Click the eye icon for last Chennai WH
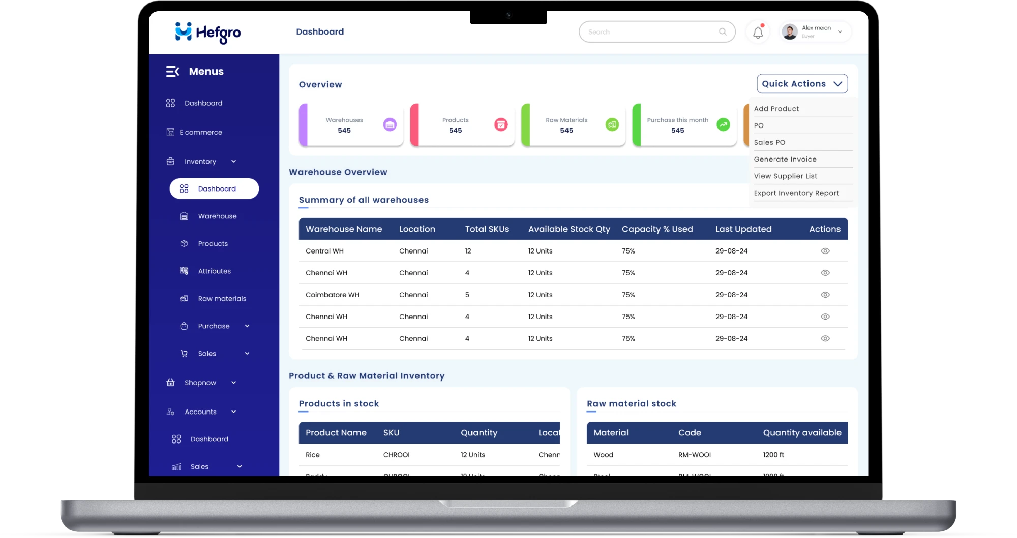Image resolution: width=1017 pixels, height=538 pixels. pos(825,338)
